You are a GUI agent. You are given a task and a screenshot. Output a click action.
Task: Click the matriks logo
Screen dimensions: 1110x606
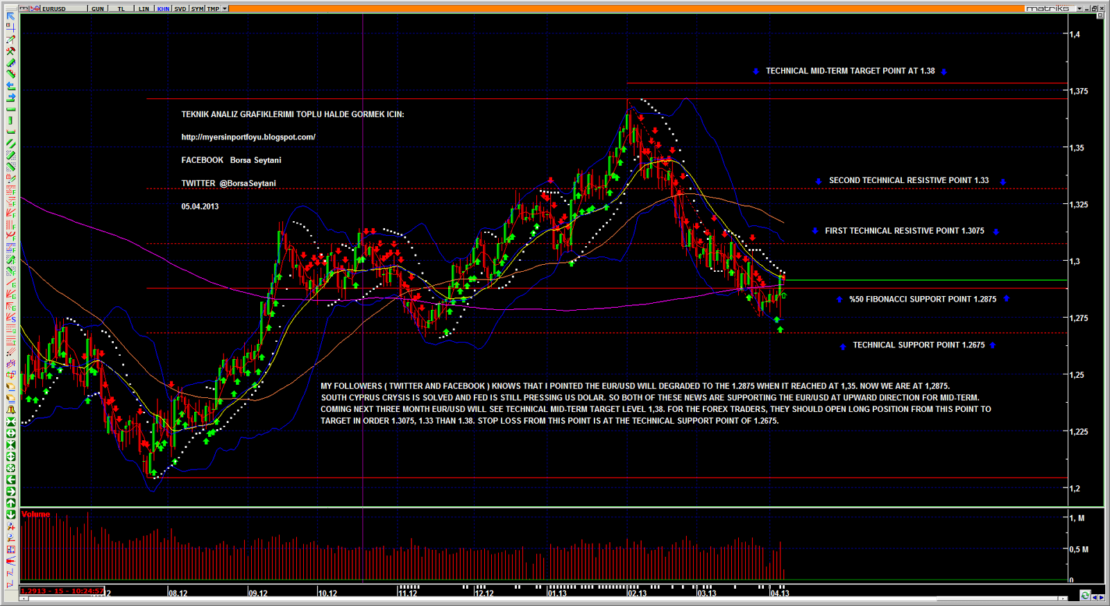[x=1048, y=8]
